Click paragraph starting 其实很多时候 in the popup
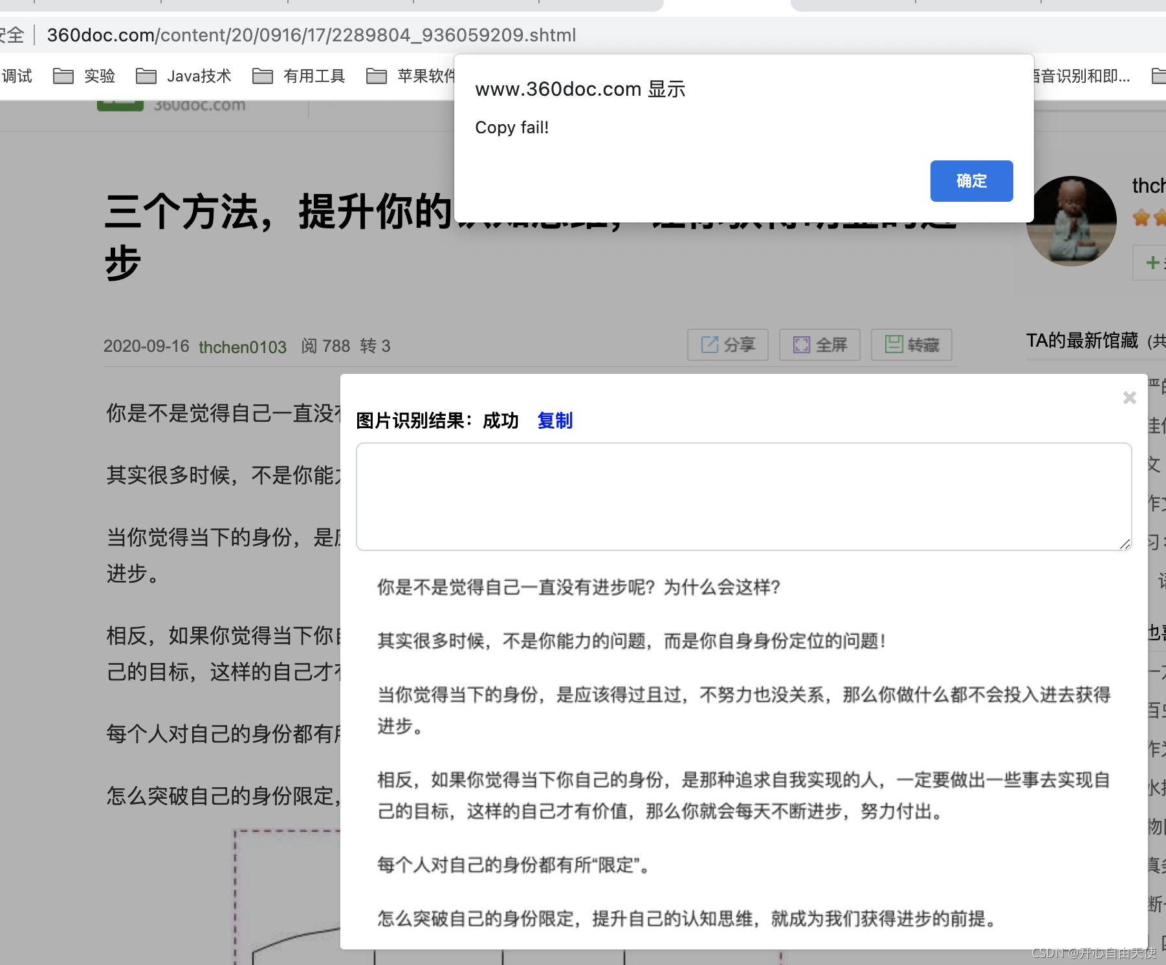The width and height of the screenshot is (1166, 965). click(632, 641)
